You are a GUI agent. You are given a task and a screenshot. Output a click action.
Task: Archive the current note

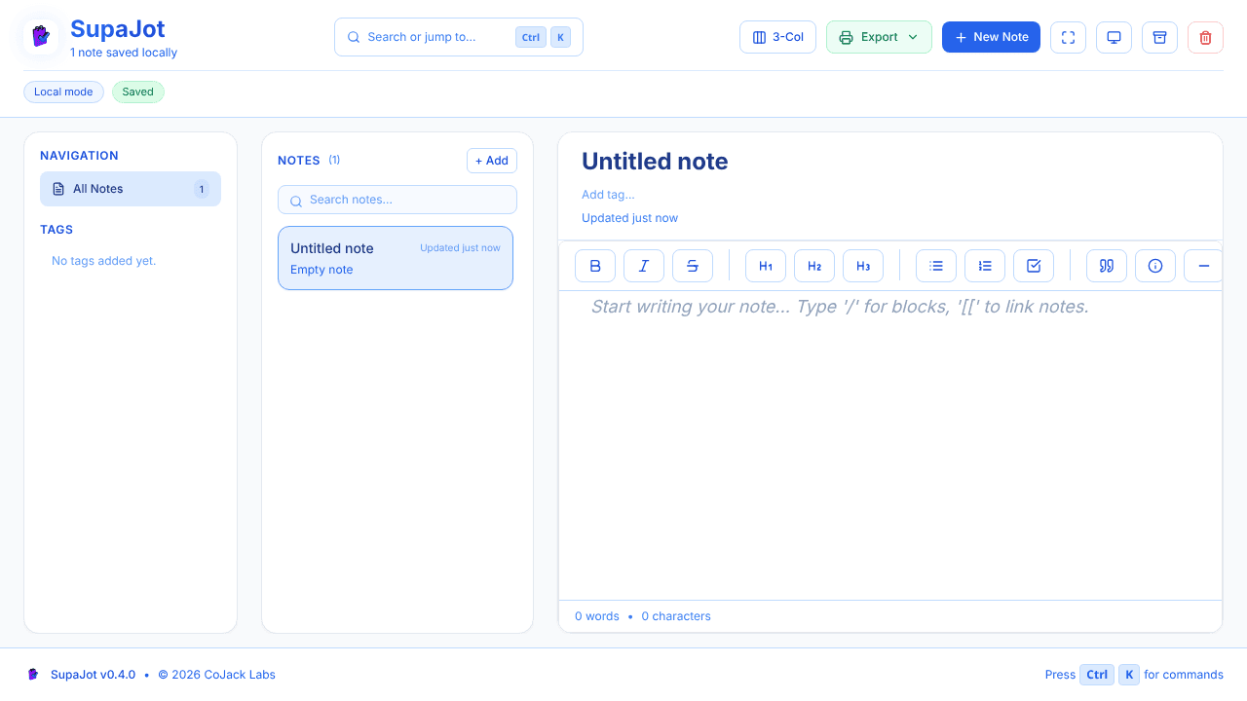click(1159, 37)
